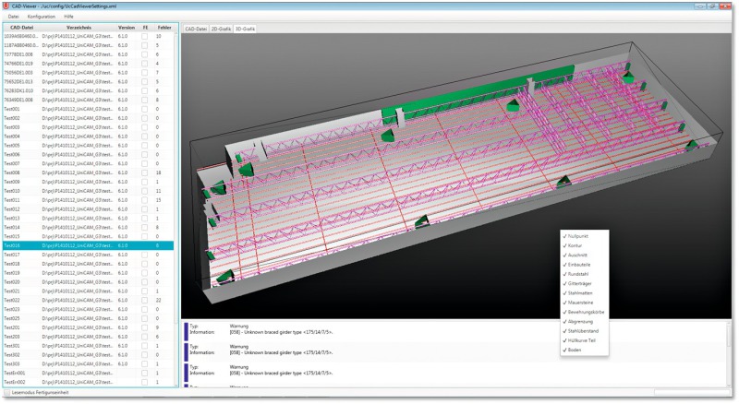The height and width of the screenshot is (404, 739).
Task: Select the 3D-Grafik tab
Action: [245, 29]
